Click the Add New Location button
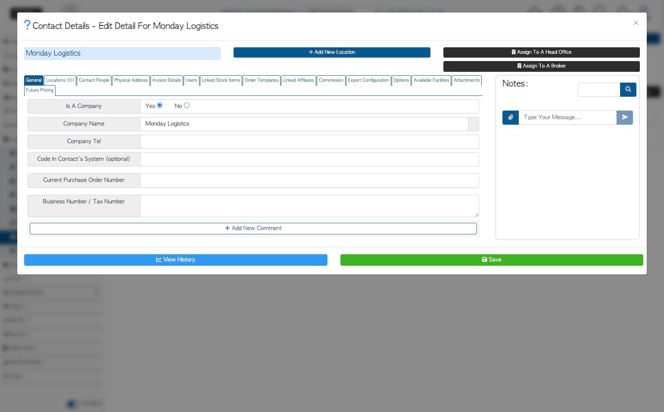664x412 pixels. (332, 52)
